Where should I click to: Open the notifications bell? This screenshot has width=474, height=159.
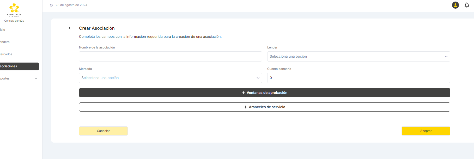point(467,5)
